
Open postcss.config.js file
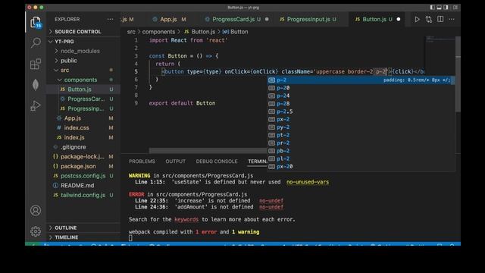83,176
